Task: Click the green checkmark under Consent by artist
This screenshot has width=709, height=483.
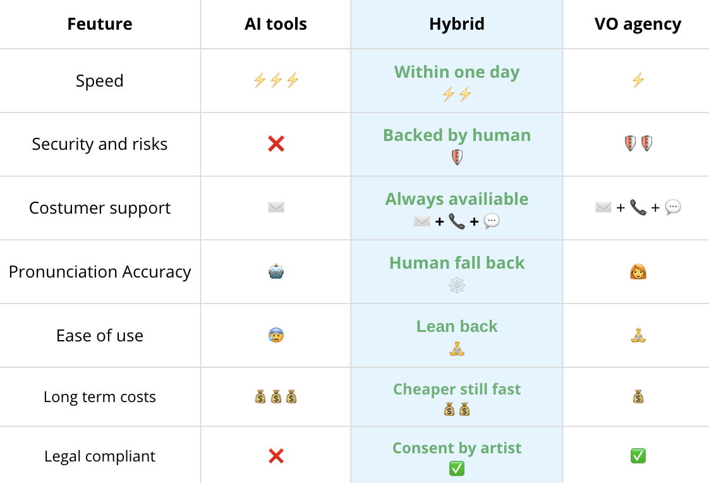Action: pos(457,468)
